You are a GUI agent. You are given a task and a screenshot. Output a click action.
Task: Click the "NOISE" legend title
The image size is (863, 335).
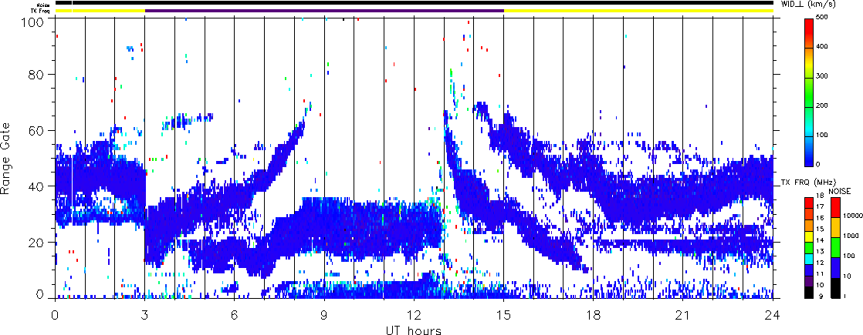click(x=840, y=189)
